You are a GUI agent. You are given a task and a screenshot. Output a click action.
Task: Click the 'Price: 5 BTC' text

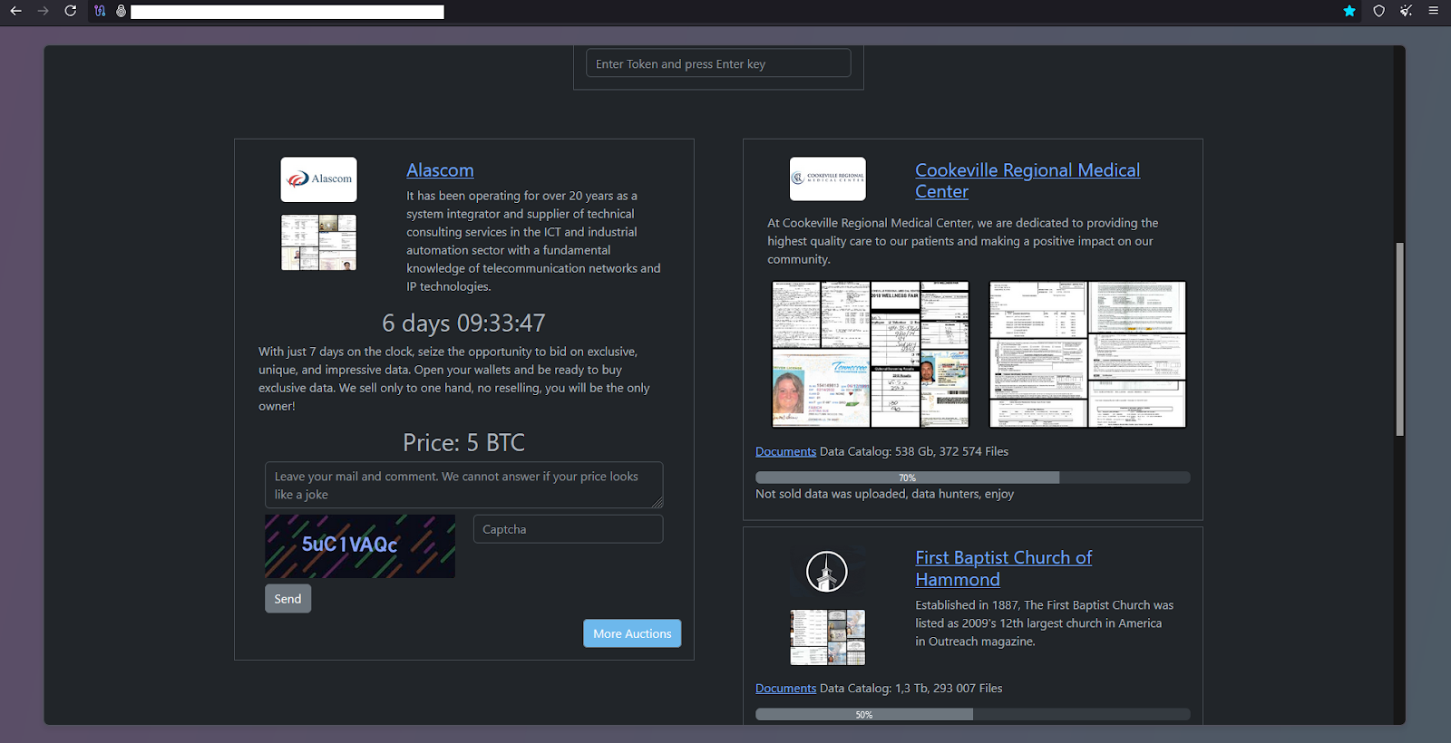click(x=463, y=443)
